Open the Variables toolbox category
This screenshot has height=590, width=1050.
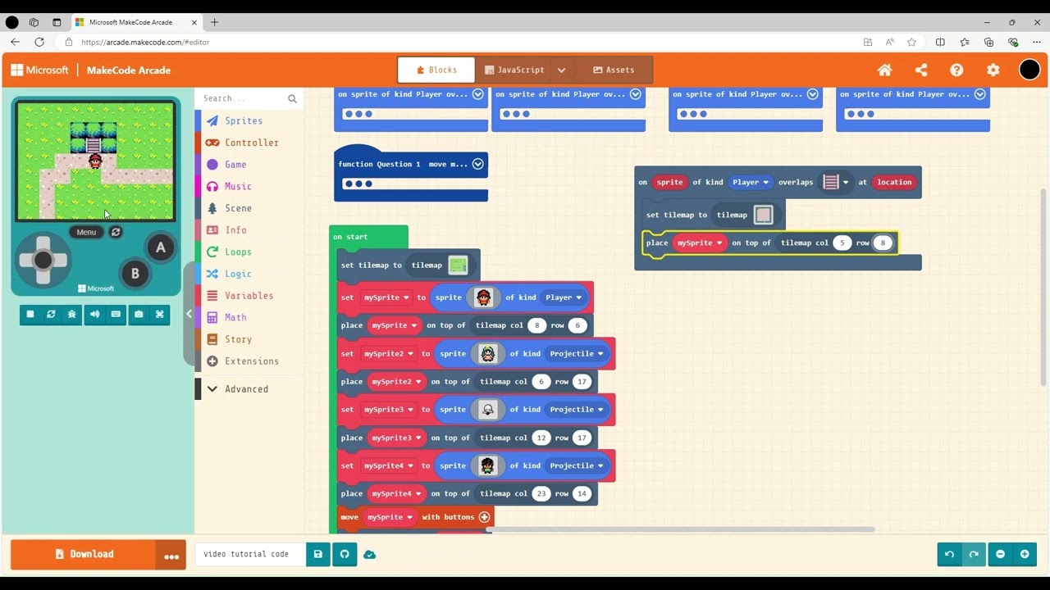point(249,296)
